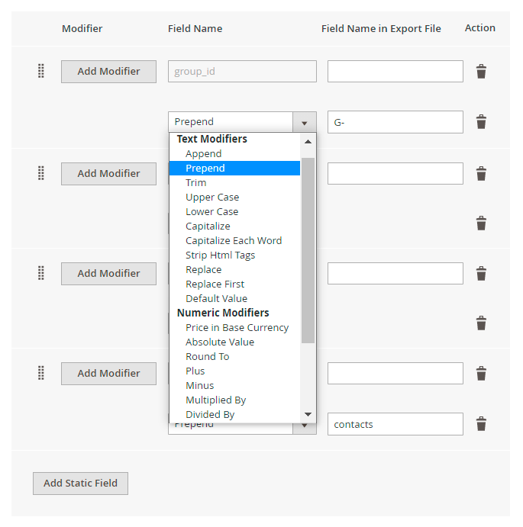Click drag handle of third field row

coord(41,273)
